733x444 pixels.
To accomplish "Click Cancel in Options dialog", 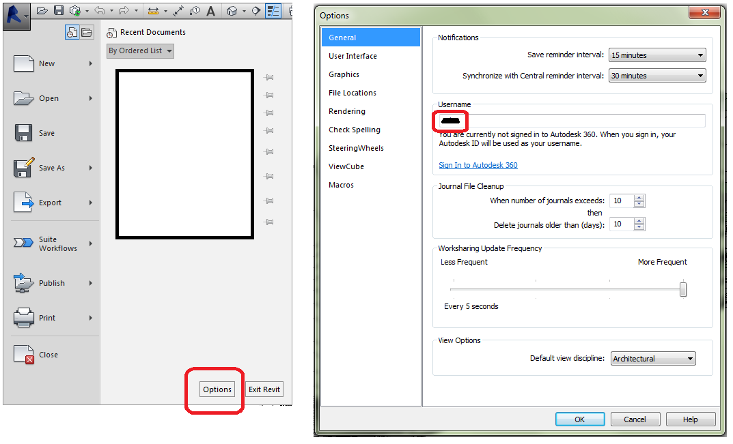I will 635,419.
